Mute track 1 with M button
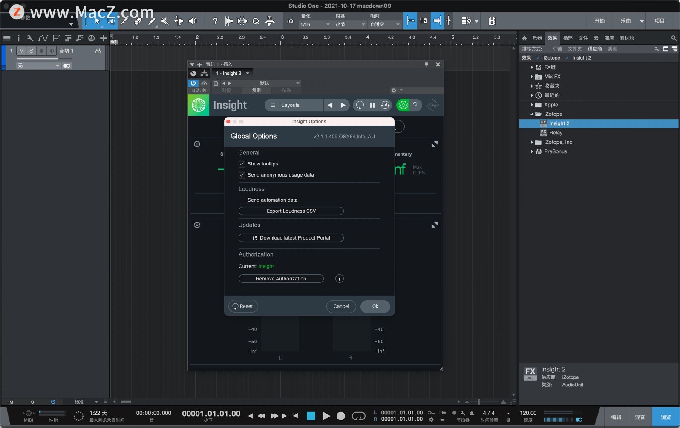Screen dimensions: 680x428 22,51
